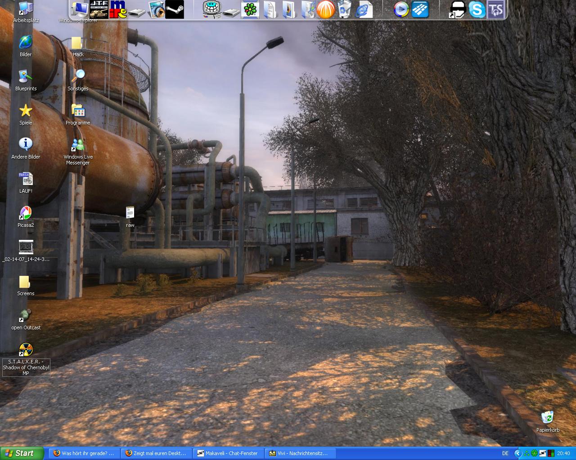This screenshot has height=460, width=576.
Task: Click the green network nodes tray icon
Action: click(526, 453)
